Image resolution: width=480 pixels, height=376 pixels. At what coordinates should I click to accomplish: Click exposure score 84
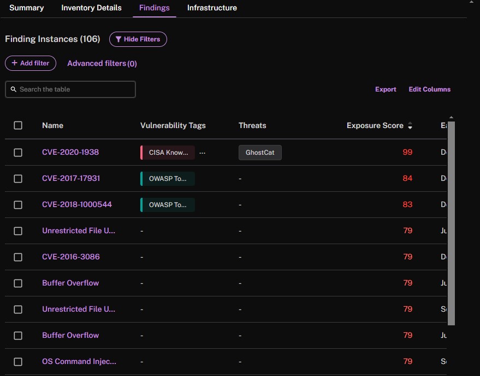(407, 178)
